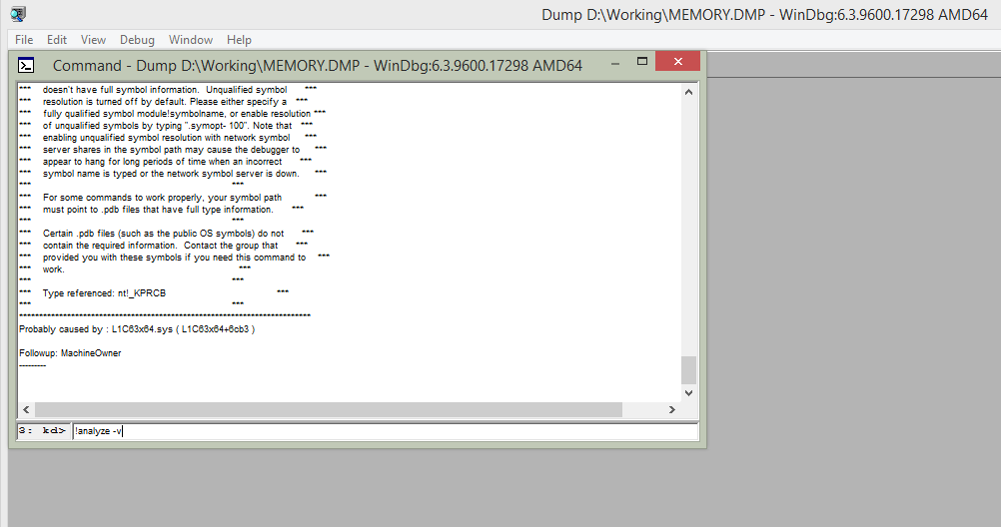The width and height of the screenshot is (1001, 527).
Task: Click the vertical scrollbar down arrow
Action: pyautogui.click(x=689, y=393)
